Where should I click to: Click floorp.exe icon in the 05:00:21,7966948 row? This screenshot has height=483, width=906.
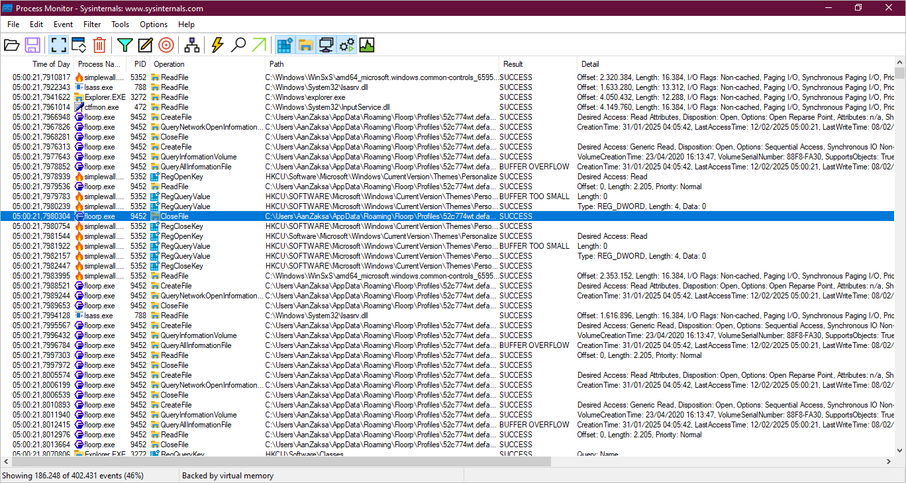point(79,117)
